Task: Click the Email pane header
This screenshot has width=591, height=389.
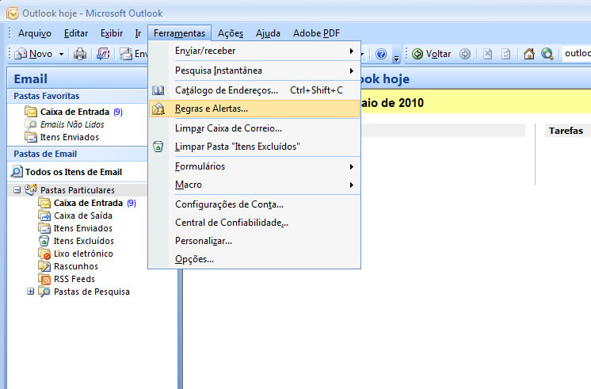Action: tap(78, 78)
